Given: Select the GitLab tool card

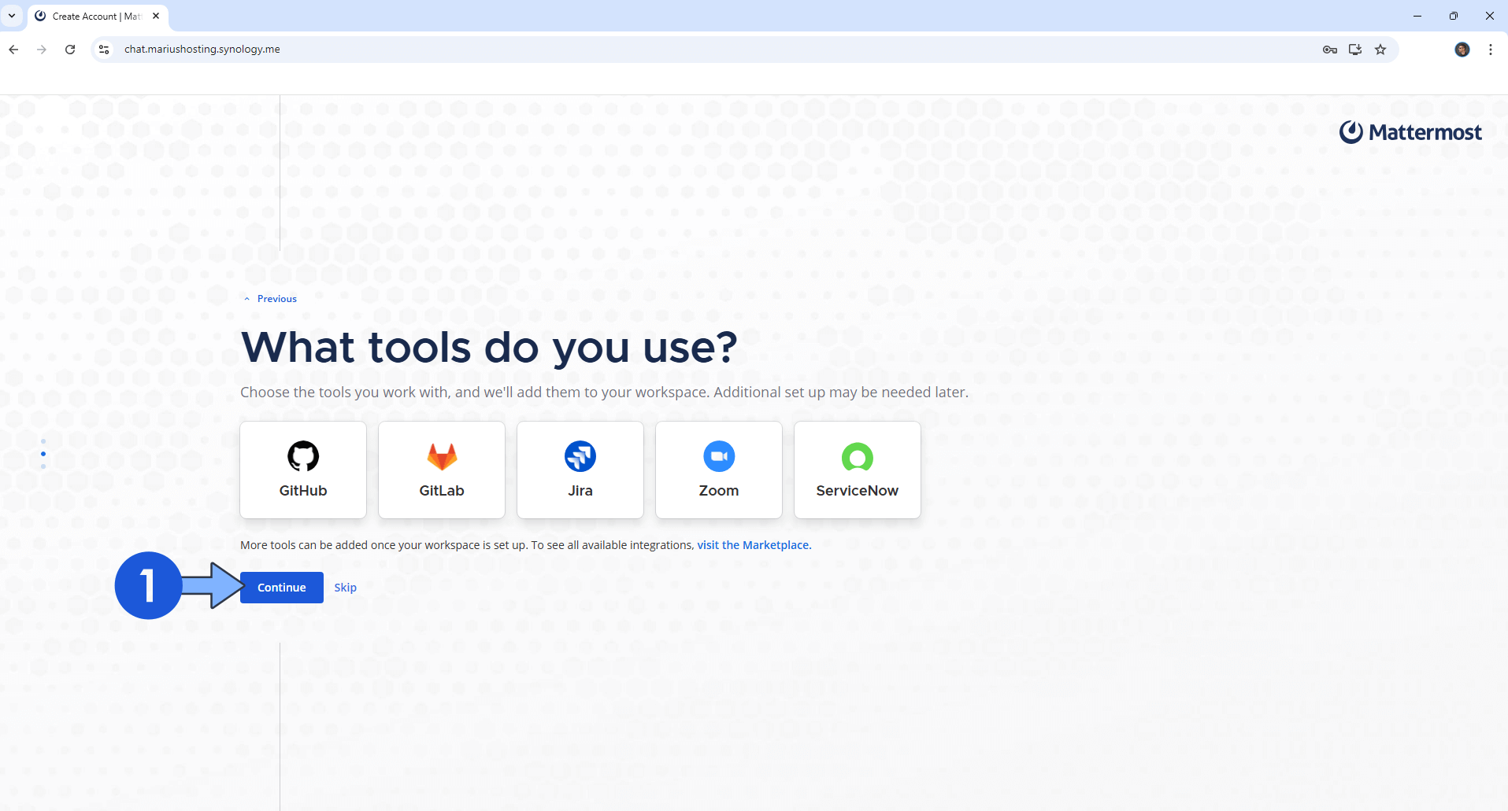Looking at the screenshot, I should tap(442, 470).
